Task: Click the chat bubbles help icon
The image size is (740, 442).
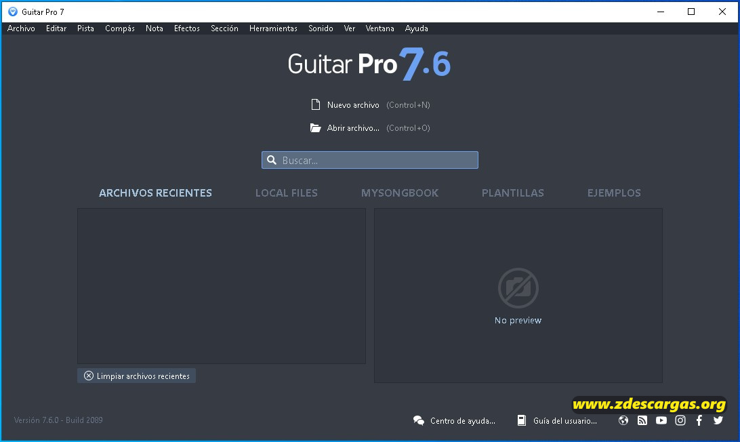Action: point(419,420)
